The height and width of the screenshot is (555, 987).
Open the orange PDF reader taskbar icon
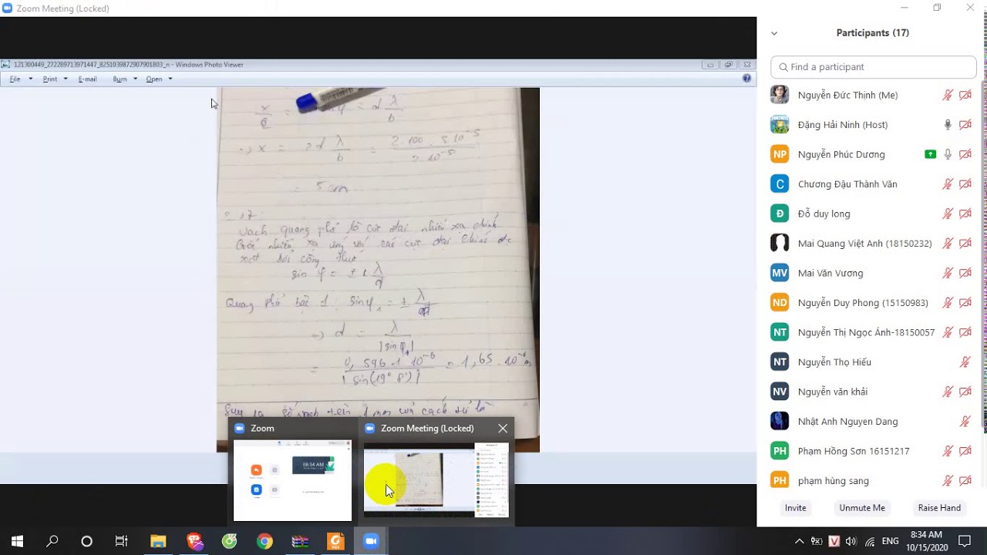pos(335,541)
